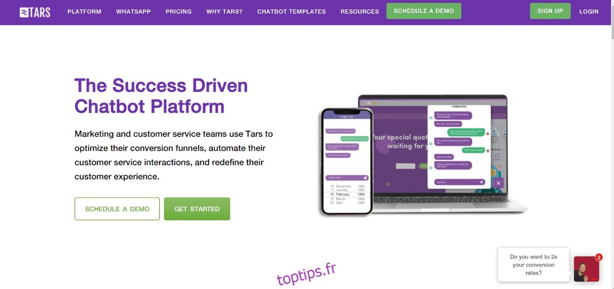Go to the WhatsApp page
Viewport: 614px width, 289px height.
click(133, 12)
